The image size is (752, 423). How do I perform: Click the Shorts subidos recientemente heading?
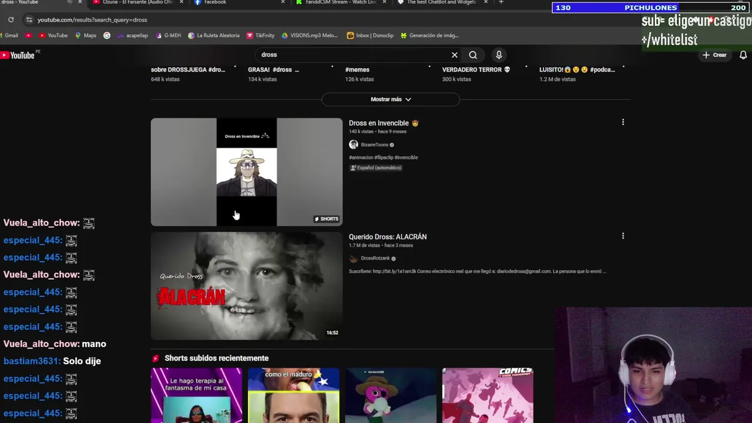216,358
